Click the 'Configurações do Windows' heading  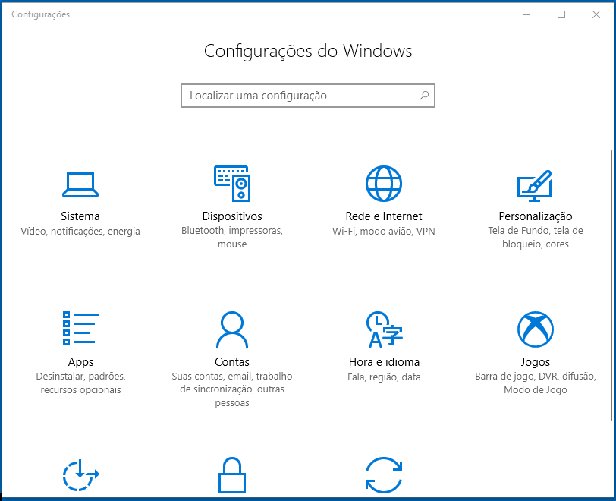(x=308, y=51)
